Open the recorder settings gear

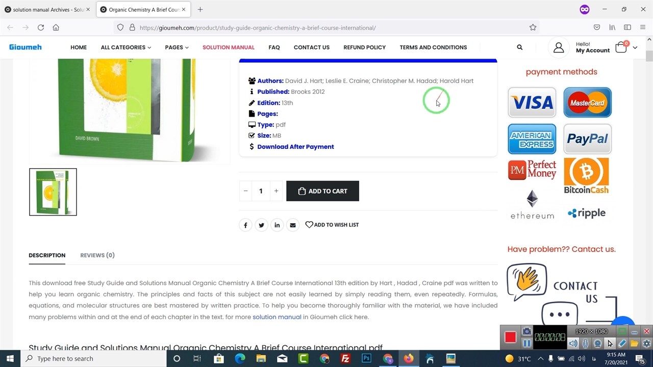(646, 344)
